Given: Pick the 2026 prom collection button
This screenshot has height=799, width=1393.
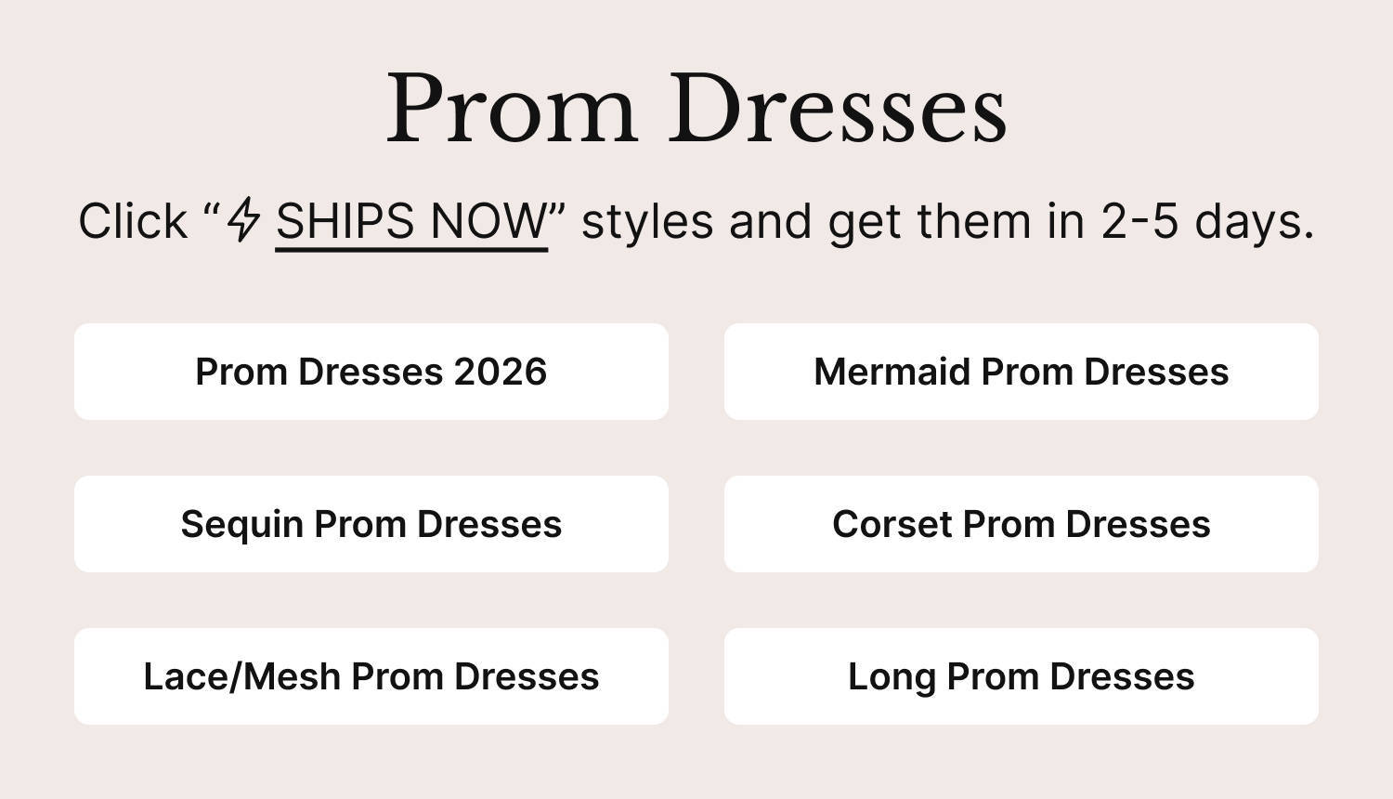Looking at the screenshot, I should pyautogui.click(x=371, y=372).
